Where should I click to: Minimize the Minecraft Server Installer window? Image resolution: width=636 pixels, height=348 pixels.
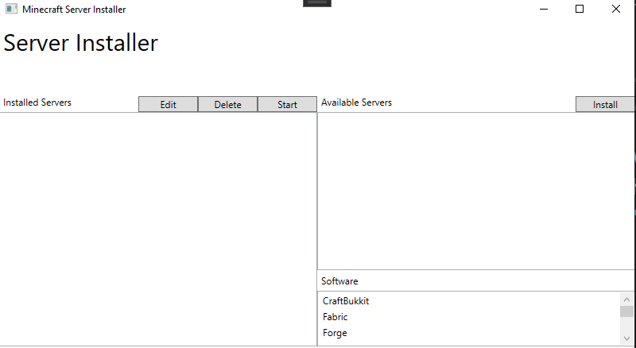point(544,9)
